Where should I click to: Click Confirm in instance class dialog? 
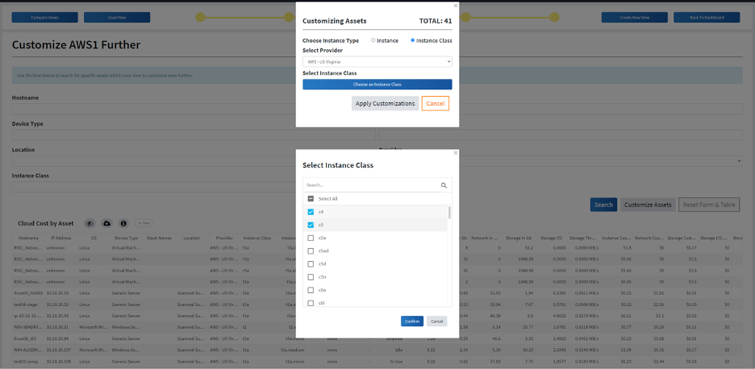tap(411, 321)
